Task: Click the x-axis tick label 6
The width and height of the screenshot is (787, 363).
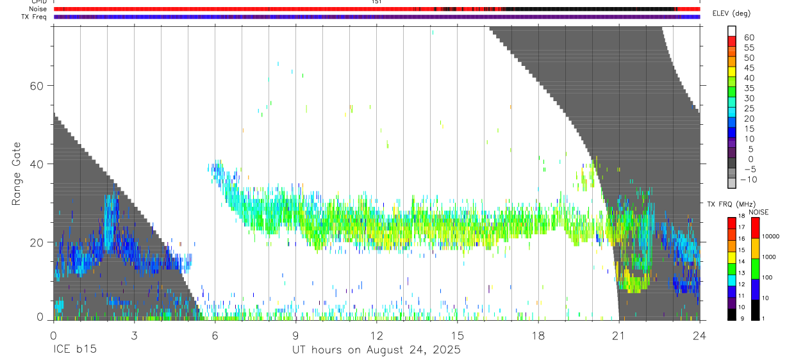Action: (x=215, y=335)
